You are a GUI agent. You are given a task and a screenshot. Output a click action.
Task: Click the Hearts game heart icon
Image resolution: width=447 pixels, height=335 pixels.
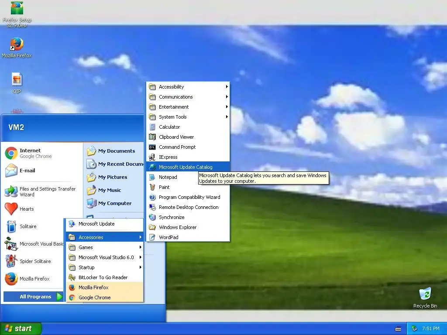pos(11,209)
